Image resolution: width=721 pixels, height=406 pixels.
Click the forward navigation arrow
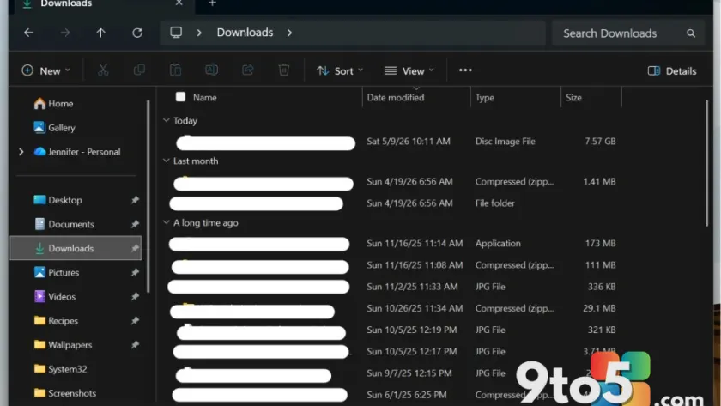(x=65, y=33)
